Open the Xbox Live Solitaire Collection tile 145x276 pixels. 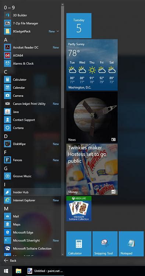pos(79,209)
